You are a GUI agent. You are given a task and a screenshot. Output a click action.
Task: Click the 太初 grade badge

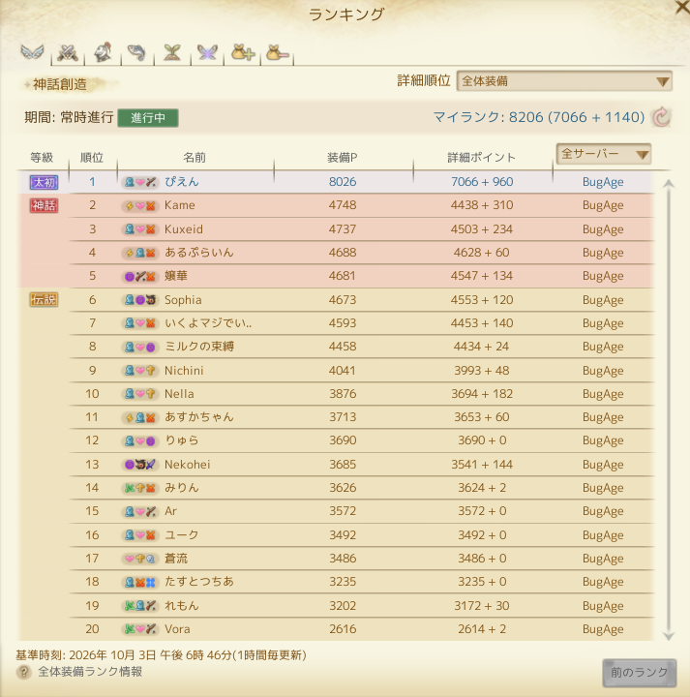[44, 182]
